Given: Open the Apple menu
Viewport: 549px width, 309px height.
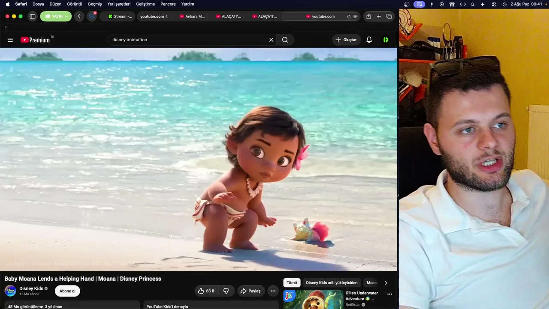Looking at the screenshot, I should (7, 4).
